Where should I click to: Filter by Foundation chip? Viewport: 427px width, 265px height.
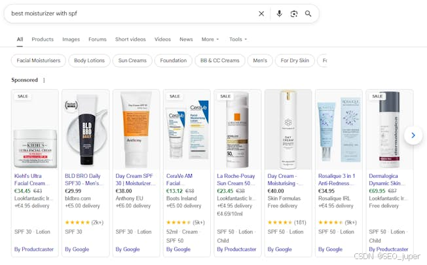coord(173,60)
